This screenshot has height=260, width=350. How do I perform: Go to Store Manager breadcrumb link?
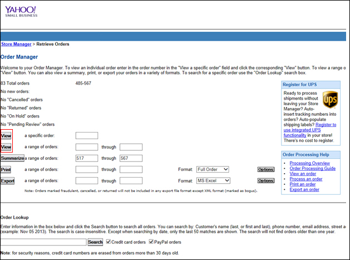click(x=16, y=43)
